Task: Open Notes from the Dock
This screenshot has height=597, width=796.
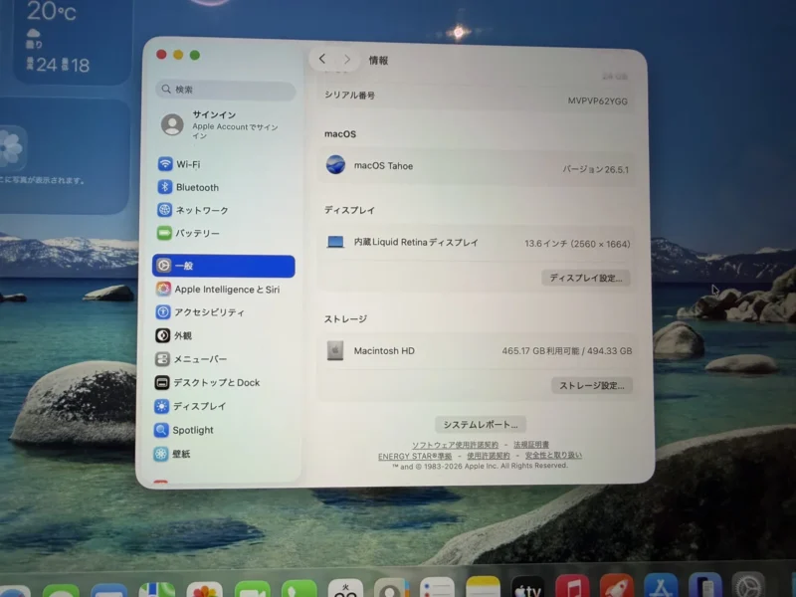Action: tap(483, 586)
